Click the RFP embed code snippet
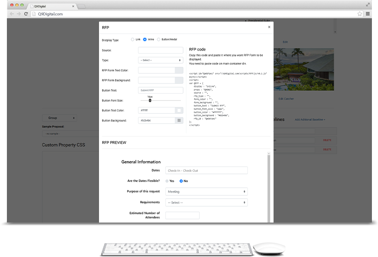378x257 pixels. pos(228,99)
